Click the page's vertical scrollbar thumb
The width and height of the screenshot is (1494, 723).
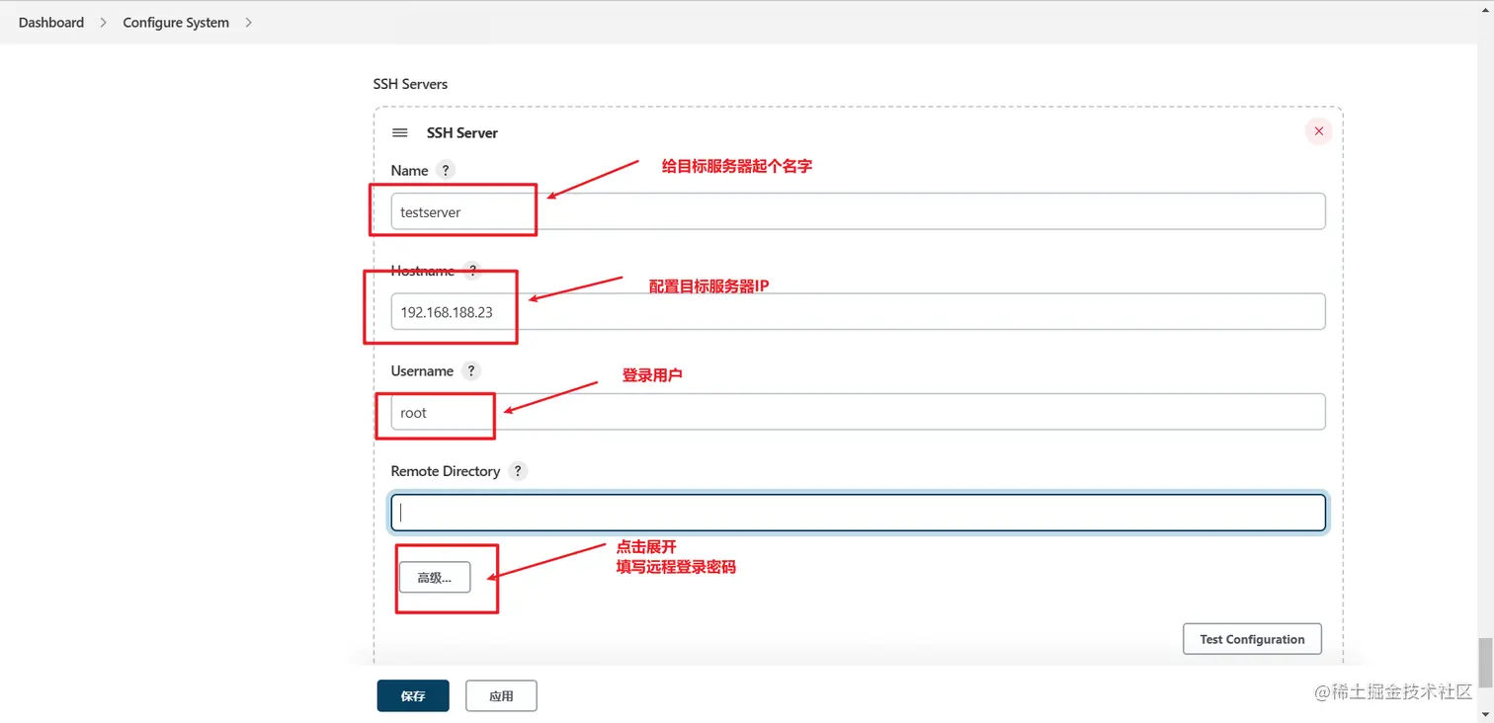point(1485,663)
